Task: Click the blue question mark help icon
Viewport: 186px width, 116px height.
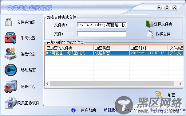Action: pyautogui.click(x=73, y=110)
